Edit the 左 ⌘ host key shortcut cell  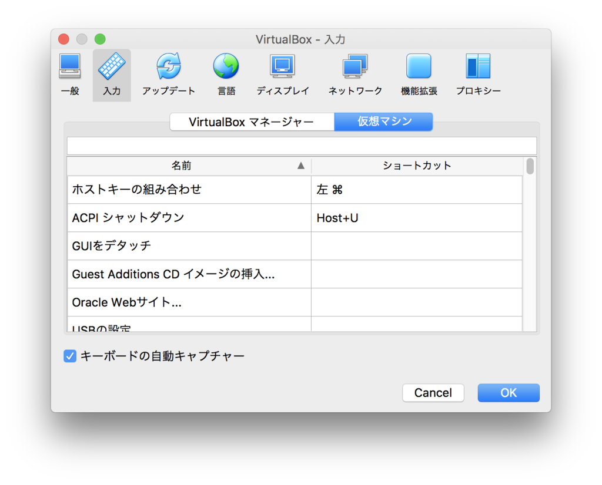(x=417, y=190)
